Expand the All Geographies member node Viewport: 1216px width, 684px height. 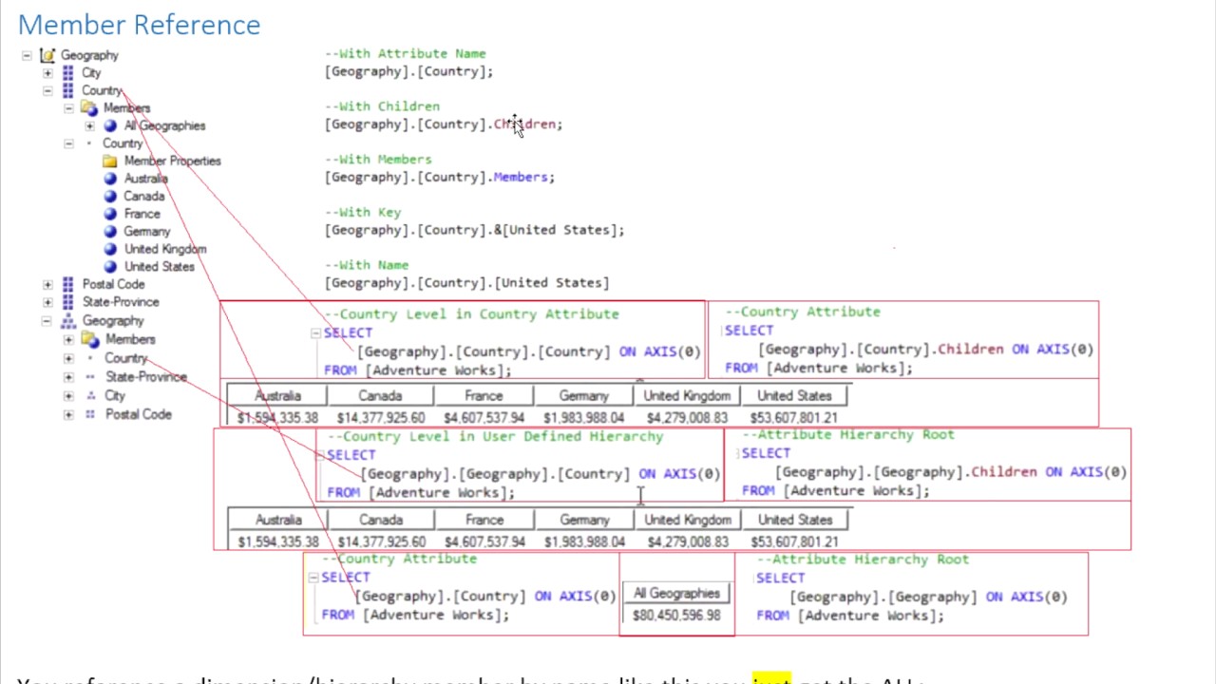(x=89, y=125)
